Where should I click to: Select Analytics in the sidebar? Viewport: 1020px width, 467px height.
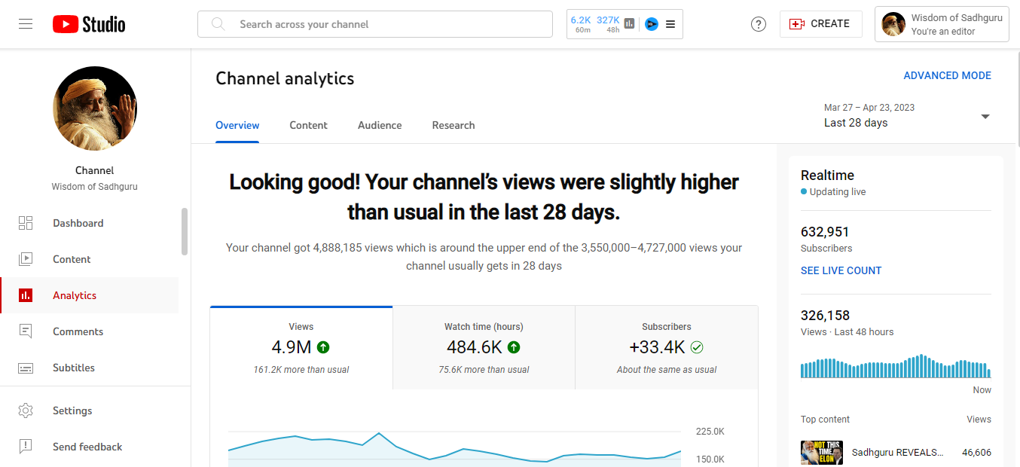[90, 295]
